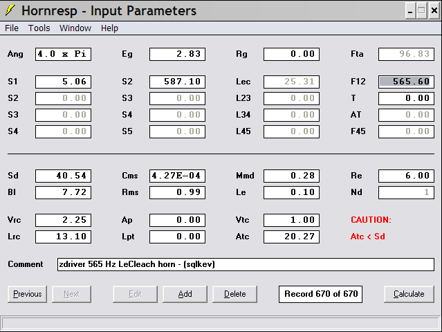Image resolution: width=442 pixels, height=332 pixels.
Task: Select the S1 throat area field 5.06
Action: click(63, 82)
